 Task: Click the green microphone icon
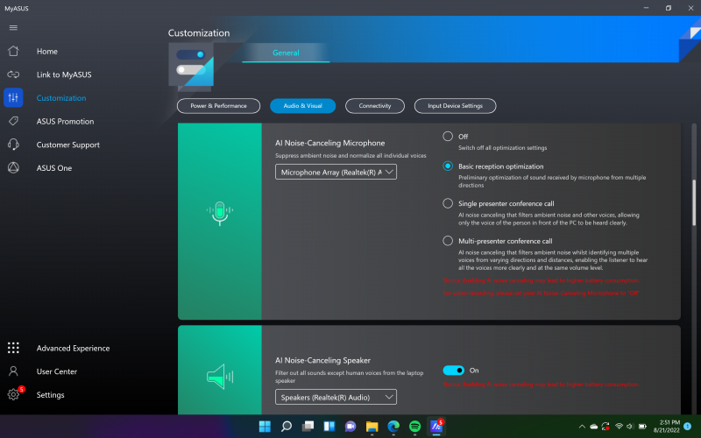coord(220,213)
